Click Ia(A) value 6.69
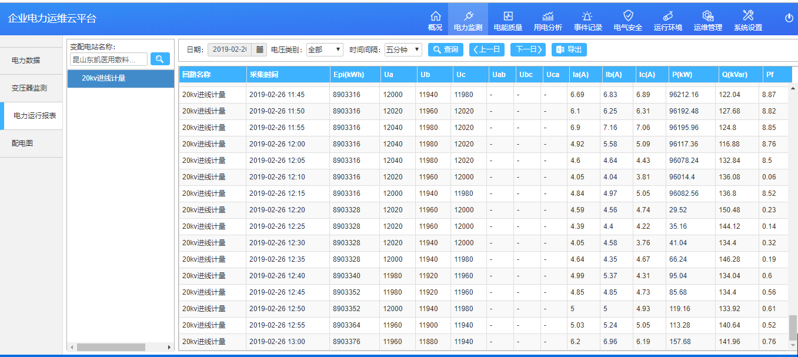The width and height of the screenshot is (798, 357). pyautogui.click(x=577, y=95)
